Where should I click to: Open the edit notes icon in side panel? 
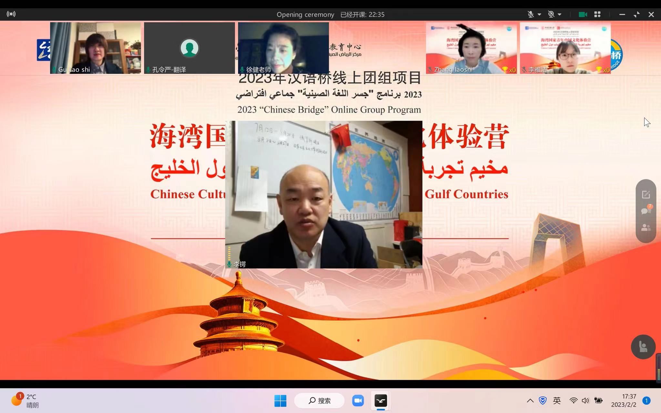point(646,195)
